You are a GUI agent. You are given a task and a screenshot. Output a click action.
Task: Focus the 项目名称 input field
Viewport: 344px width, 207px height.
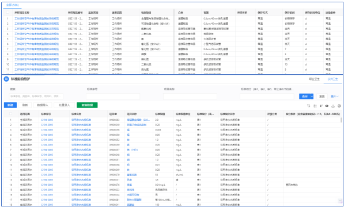coord(190,96)
